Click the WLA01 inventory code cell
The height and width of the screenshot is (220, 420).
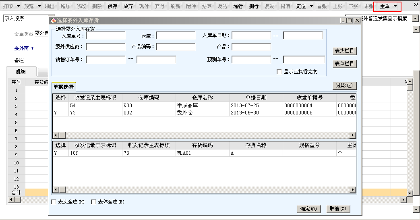click(202, 153)
